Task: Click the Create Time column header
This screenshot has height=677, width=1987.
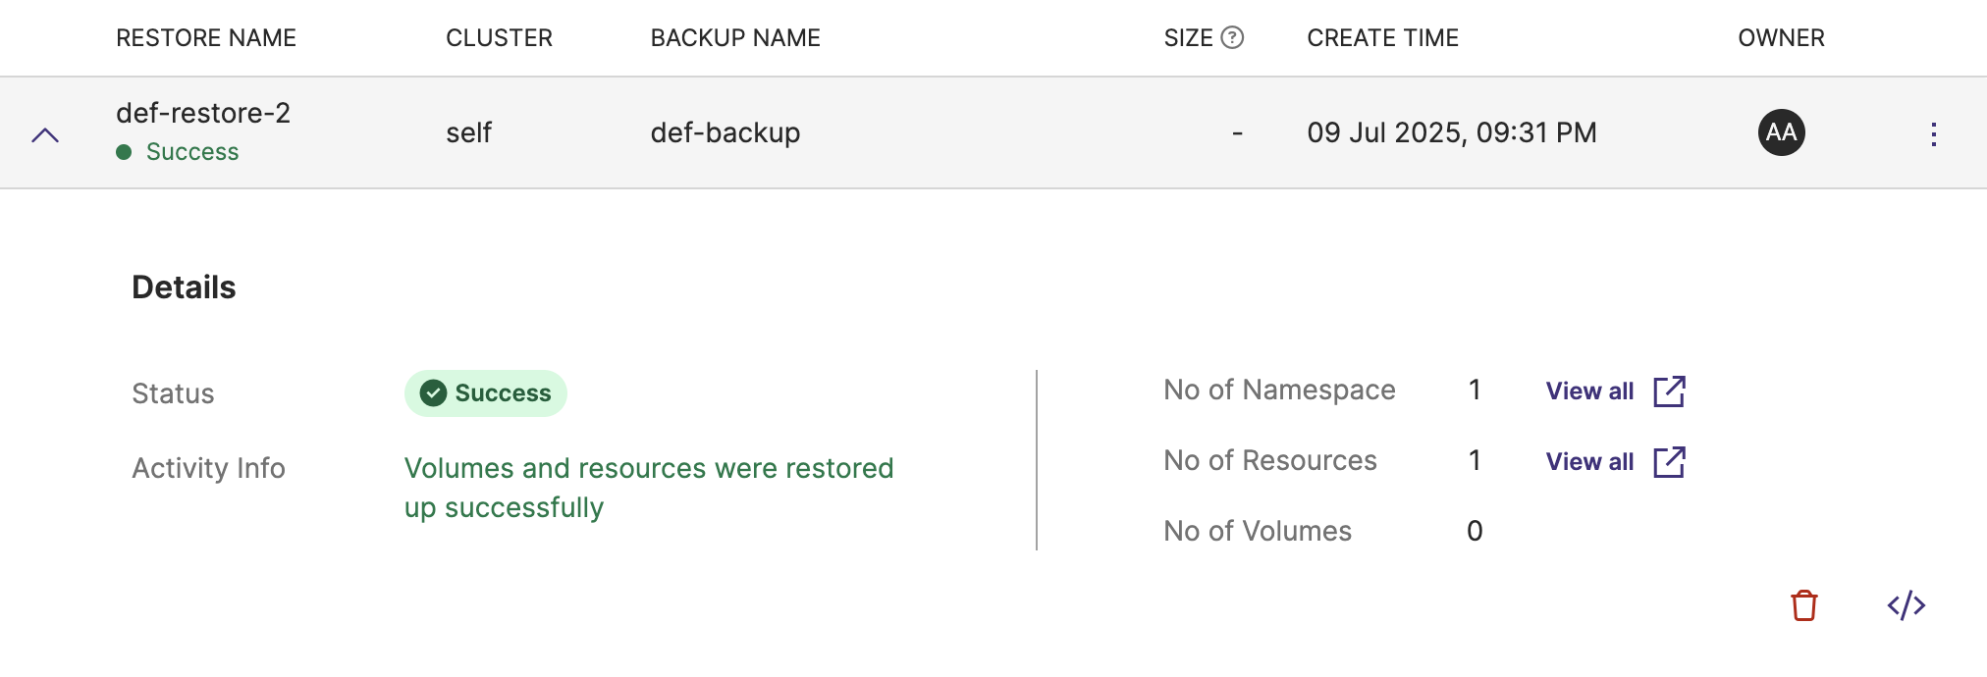Action: point(1382,38)
